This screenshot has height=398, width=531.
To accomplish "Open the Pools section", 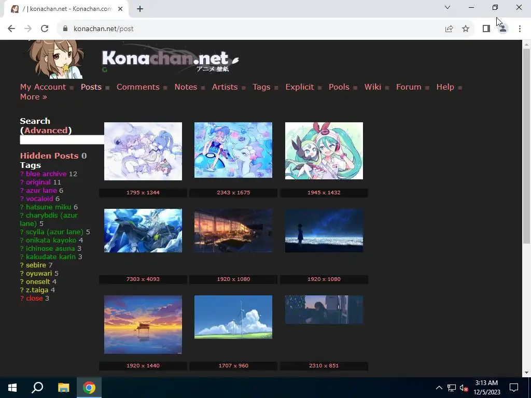I will pyautogui.click(x=339, y=87).
